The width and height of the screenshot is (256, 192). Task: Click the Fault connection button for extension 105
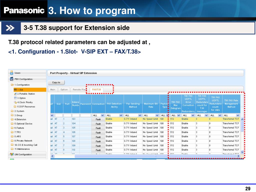click(98, 128)
